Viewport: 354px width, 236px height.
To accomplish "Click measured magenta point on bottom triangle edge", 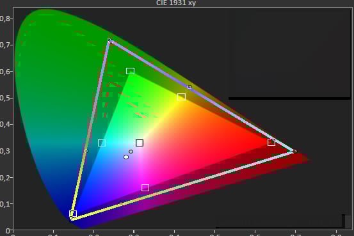I will pyautogui.click(x=121, y=203).
